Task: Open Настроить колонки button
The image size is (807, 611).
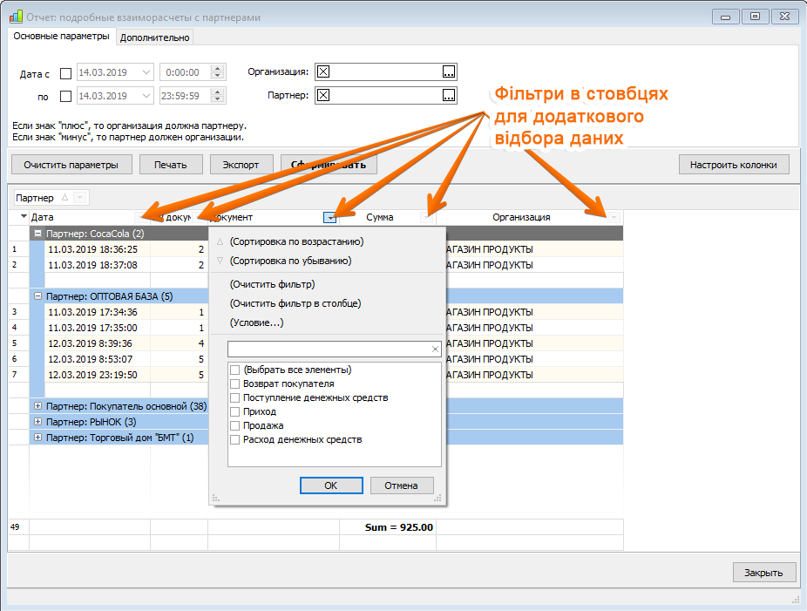Action: click(x=734, y=165)
